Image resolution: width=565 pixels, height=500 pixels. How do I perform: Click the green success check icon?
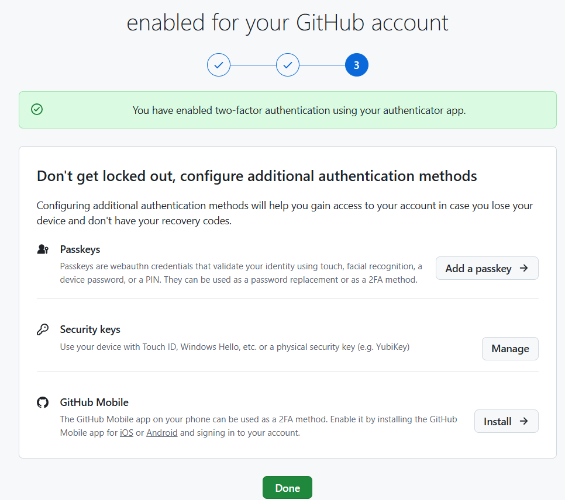point(37,110)
